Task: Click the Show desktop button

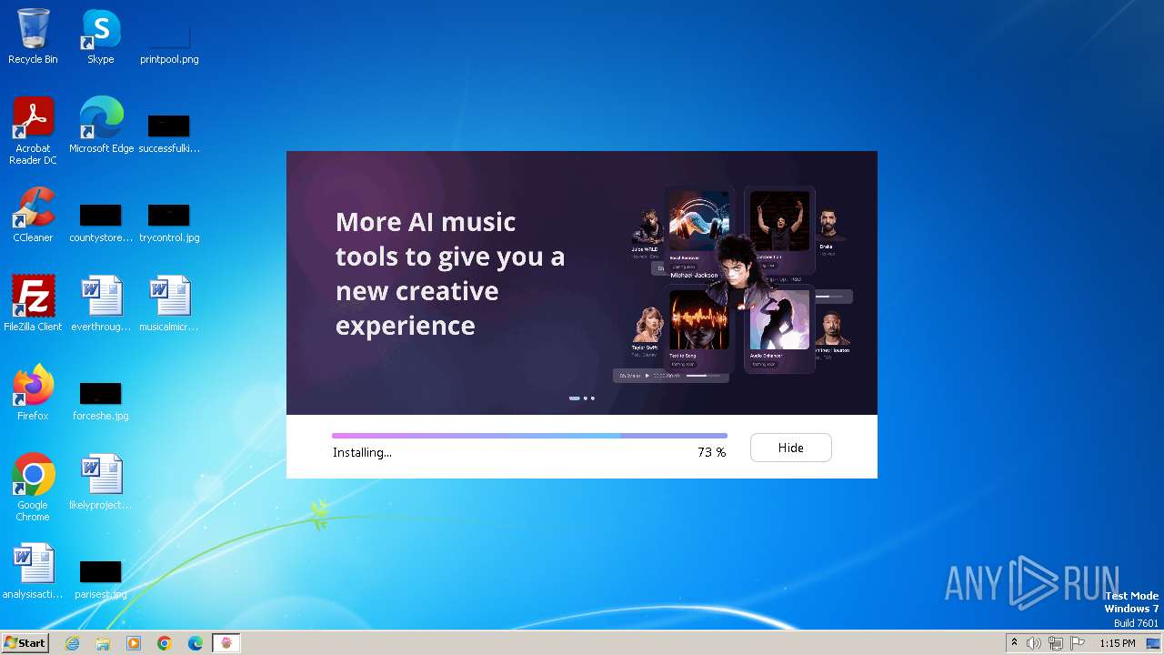Action: 1153,643
